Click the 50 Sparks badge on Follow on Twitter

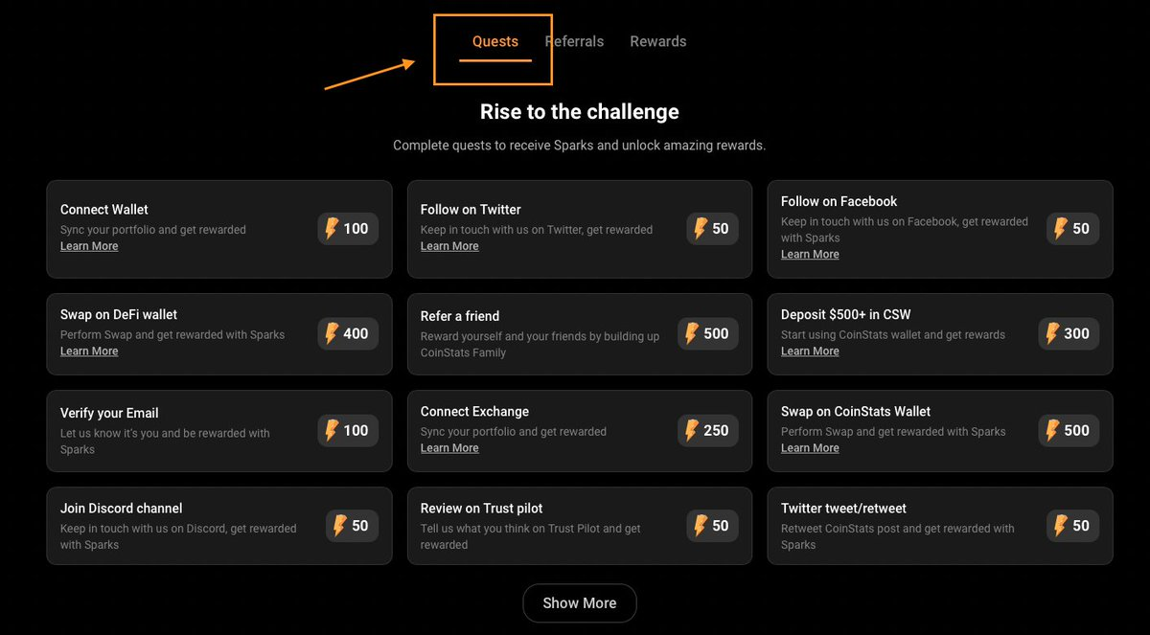coord(712,229)
